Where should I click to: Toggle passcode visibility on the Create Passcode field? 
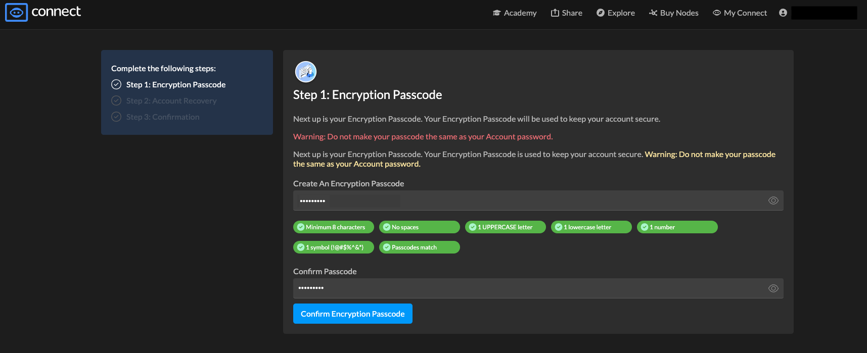pos(773,200)
